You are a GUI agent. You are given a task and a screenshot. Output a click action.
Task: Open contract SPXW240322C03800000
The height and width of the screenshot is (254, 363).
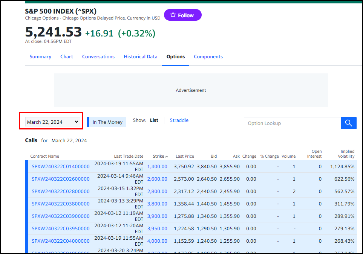click(x=61, y=204)
